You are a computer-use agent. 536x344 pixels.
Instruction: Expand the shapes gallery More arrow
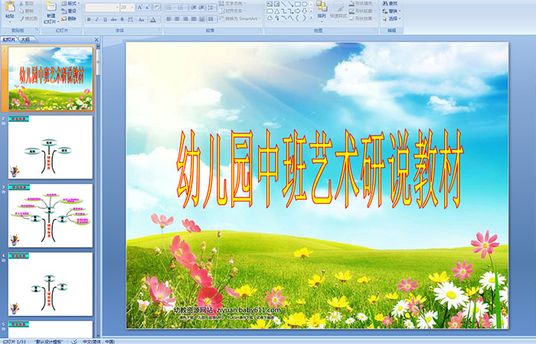coord(311,18)
